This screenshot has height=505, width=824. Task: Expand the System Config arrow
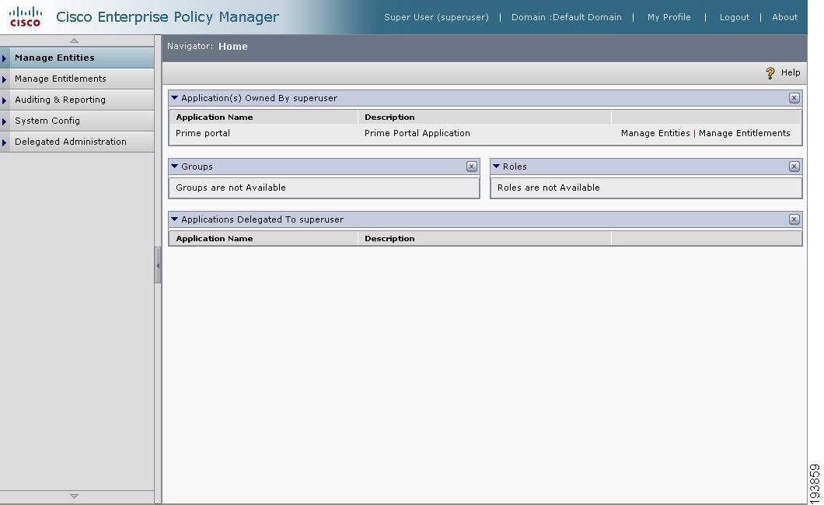(x=4, y=121)
